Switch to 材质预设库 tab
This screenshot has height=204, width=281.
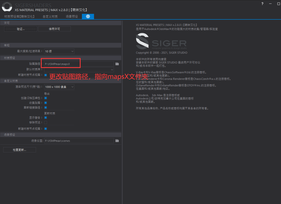tap(19, 16)
